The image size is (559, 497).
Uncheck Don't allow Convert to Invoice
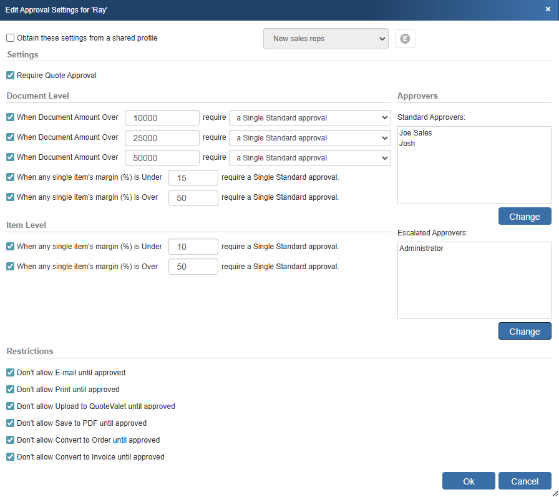pos(11,457)
